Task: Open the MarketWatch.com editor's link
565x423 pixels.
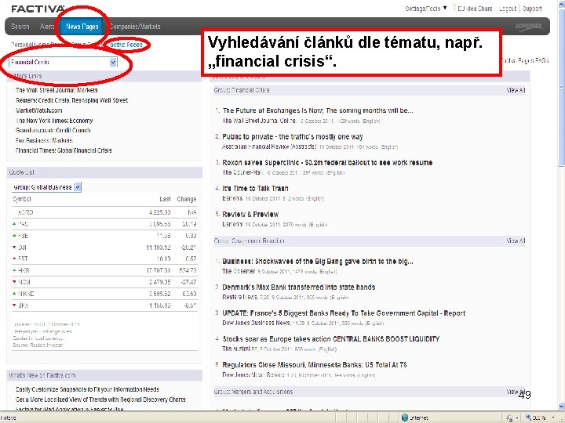Action: point(39,110)
